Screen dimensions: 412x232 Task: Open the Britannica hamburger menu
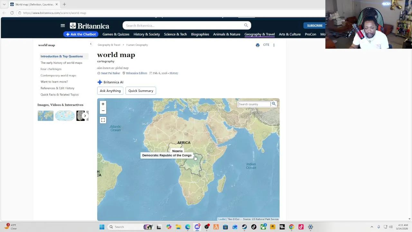[x=63, y=25]
